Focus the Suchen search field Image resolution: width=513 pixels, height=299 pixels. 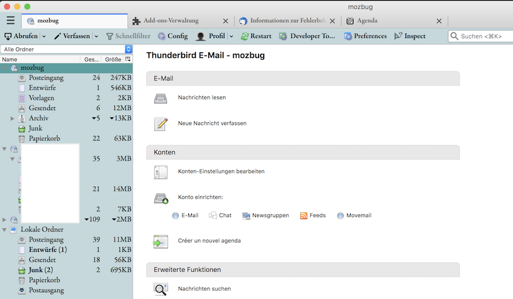pos(480,36)
